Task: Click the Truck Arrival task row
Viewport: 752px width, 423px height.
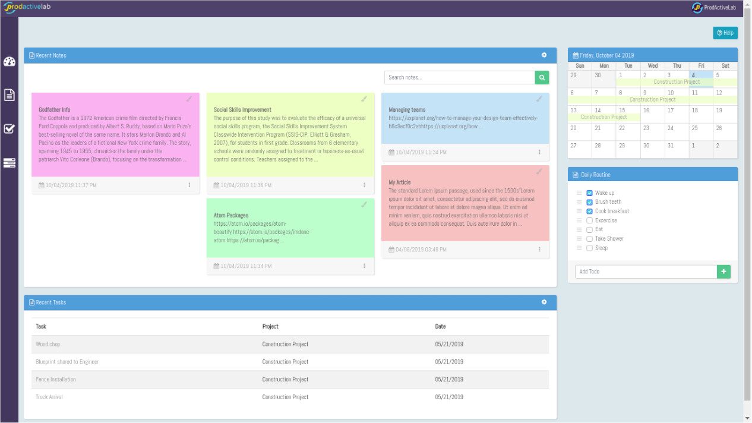Action: (290, 397)
